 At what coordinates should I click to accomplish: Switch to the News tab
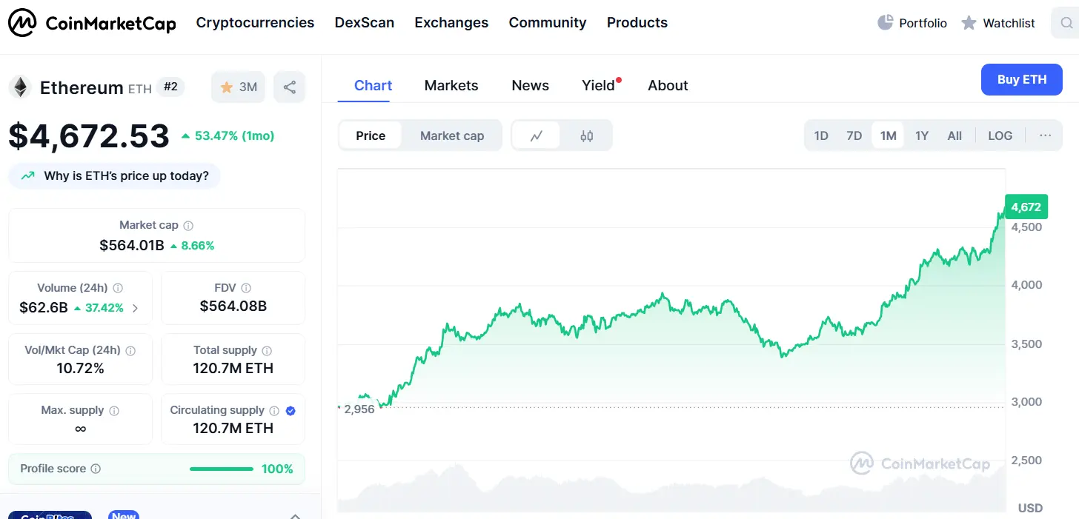(x=530, y=85)
